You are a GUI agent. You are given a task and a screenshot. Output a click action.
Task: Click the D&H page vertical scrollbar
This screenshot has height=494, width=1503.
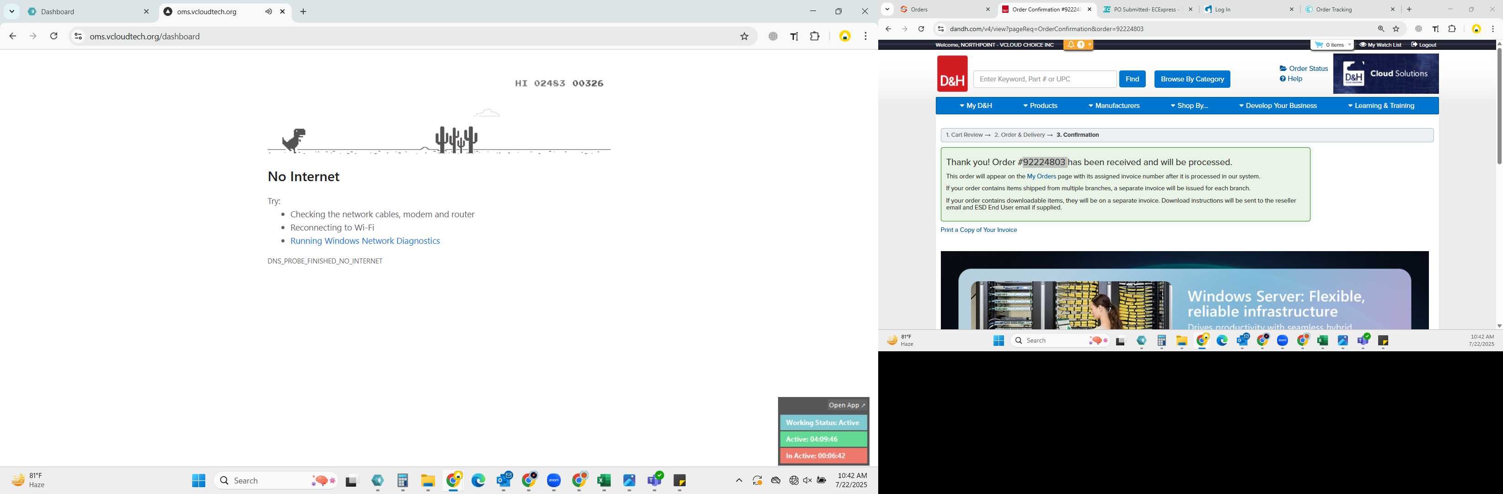coord(1498,106)
